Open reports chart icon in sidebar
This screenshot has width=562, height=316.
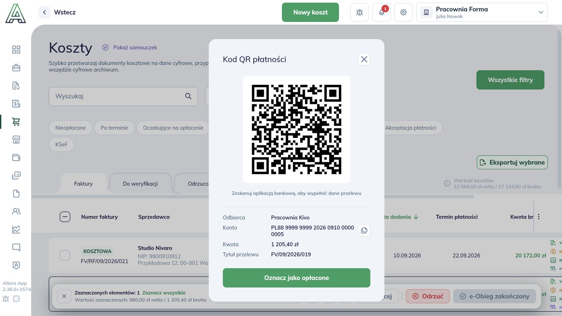[16, 230]
